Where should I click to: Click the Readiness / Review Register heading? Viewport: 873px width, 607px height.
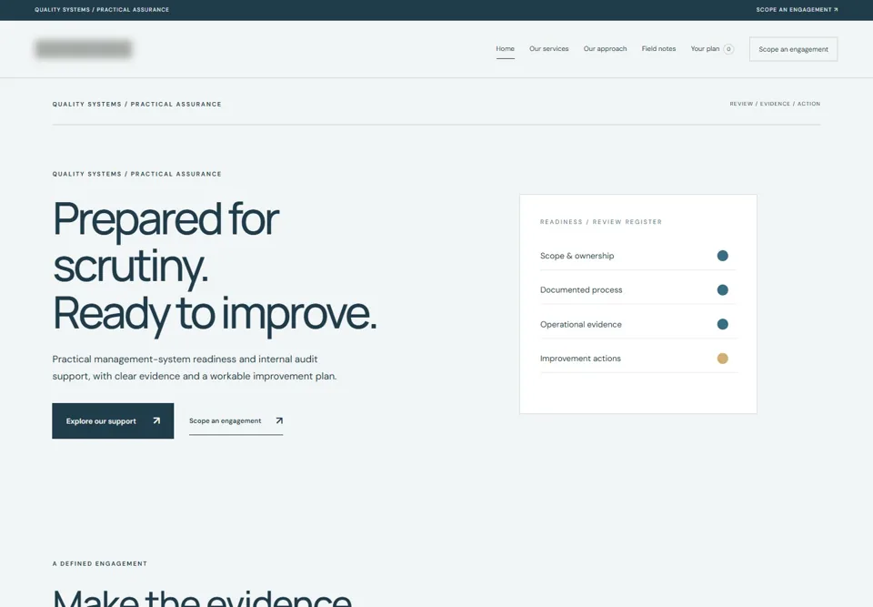point(601,222)
